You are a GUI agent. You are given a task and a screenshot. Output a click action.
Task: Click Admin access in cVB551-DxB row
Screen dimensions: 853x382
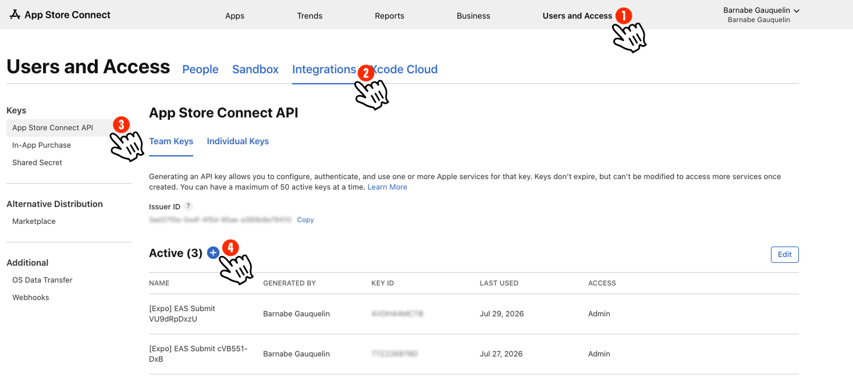599,354
